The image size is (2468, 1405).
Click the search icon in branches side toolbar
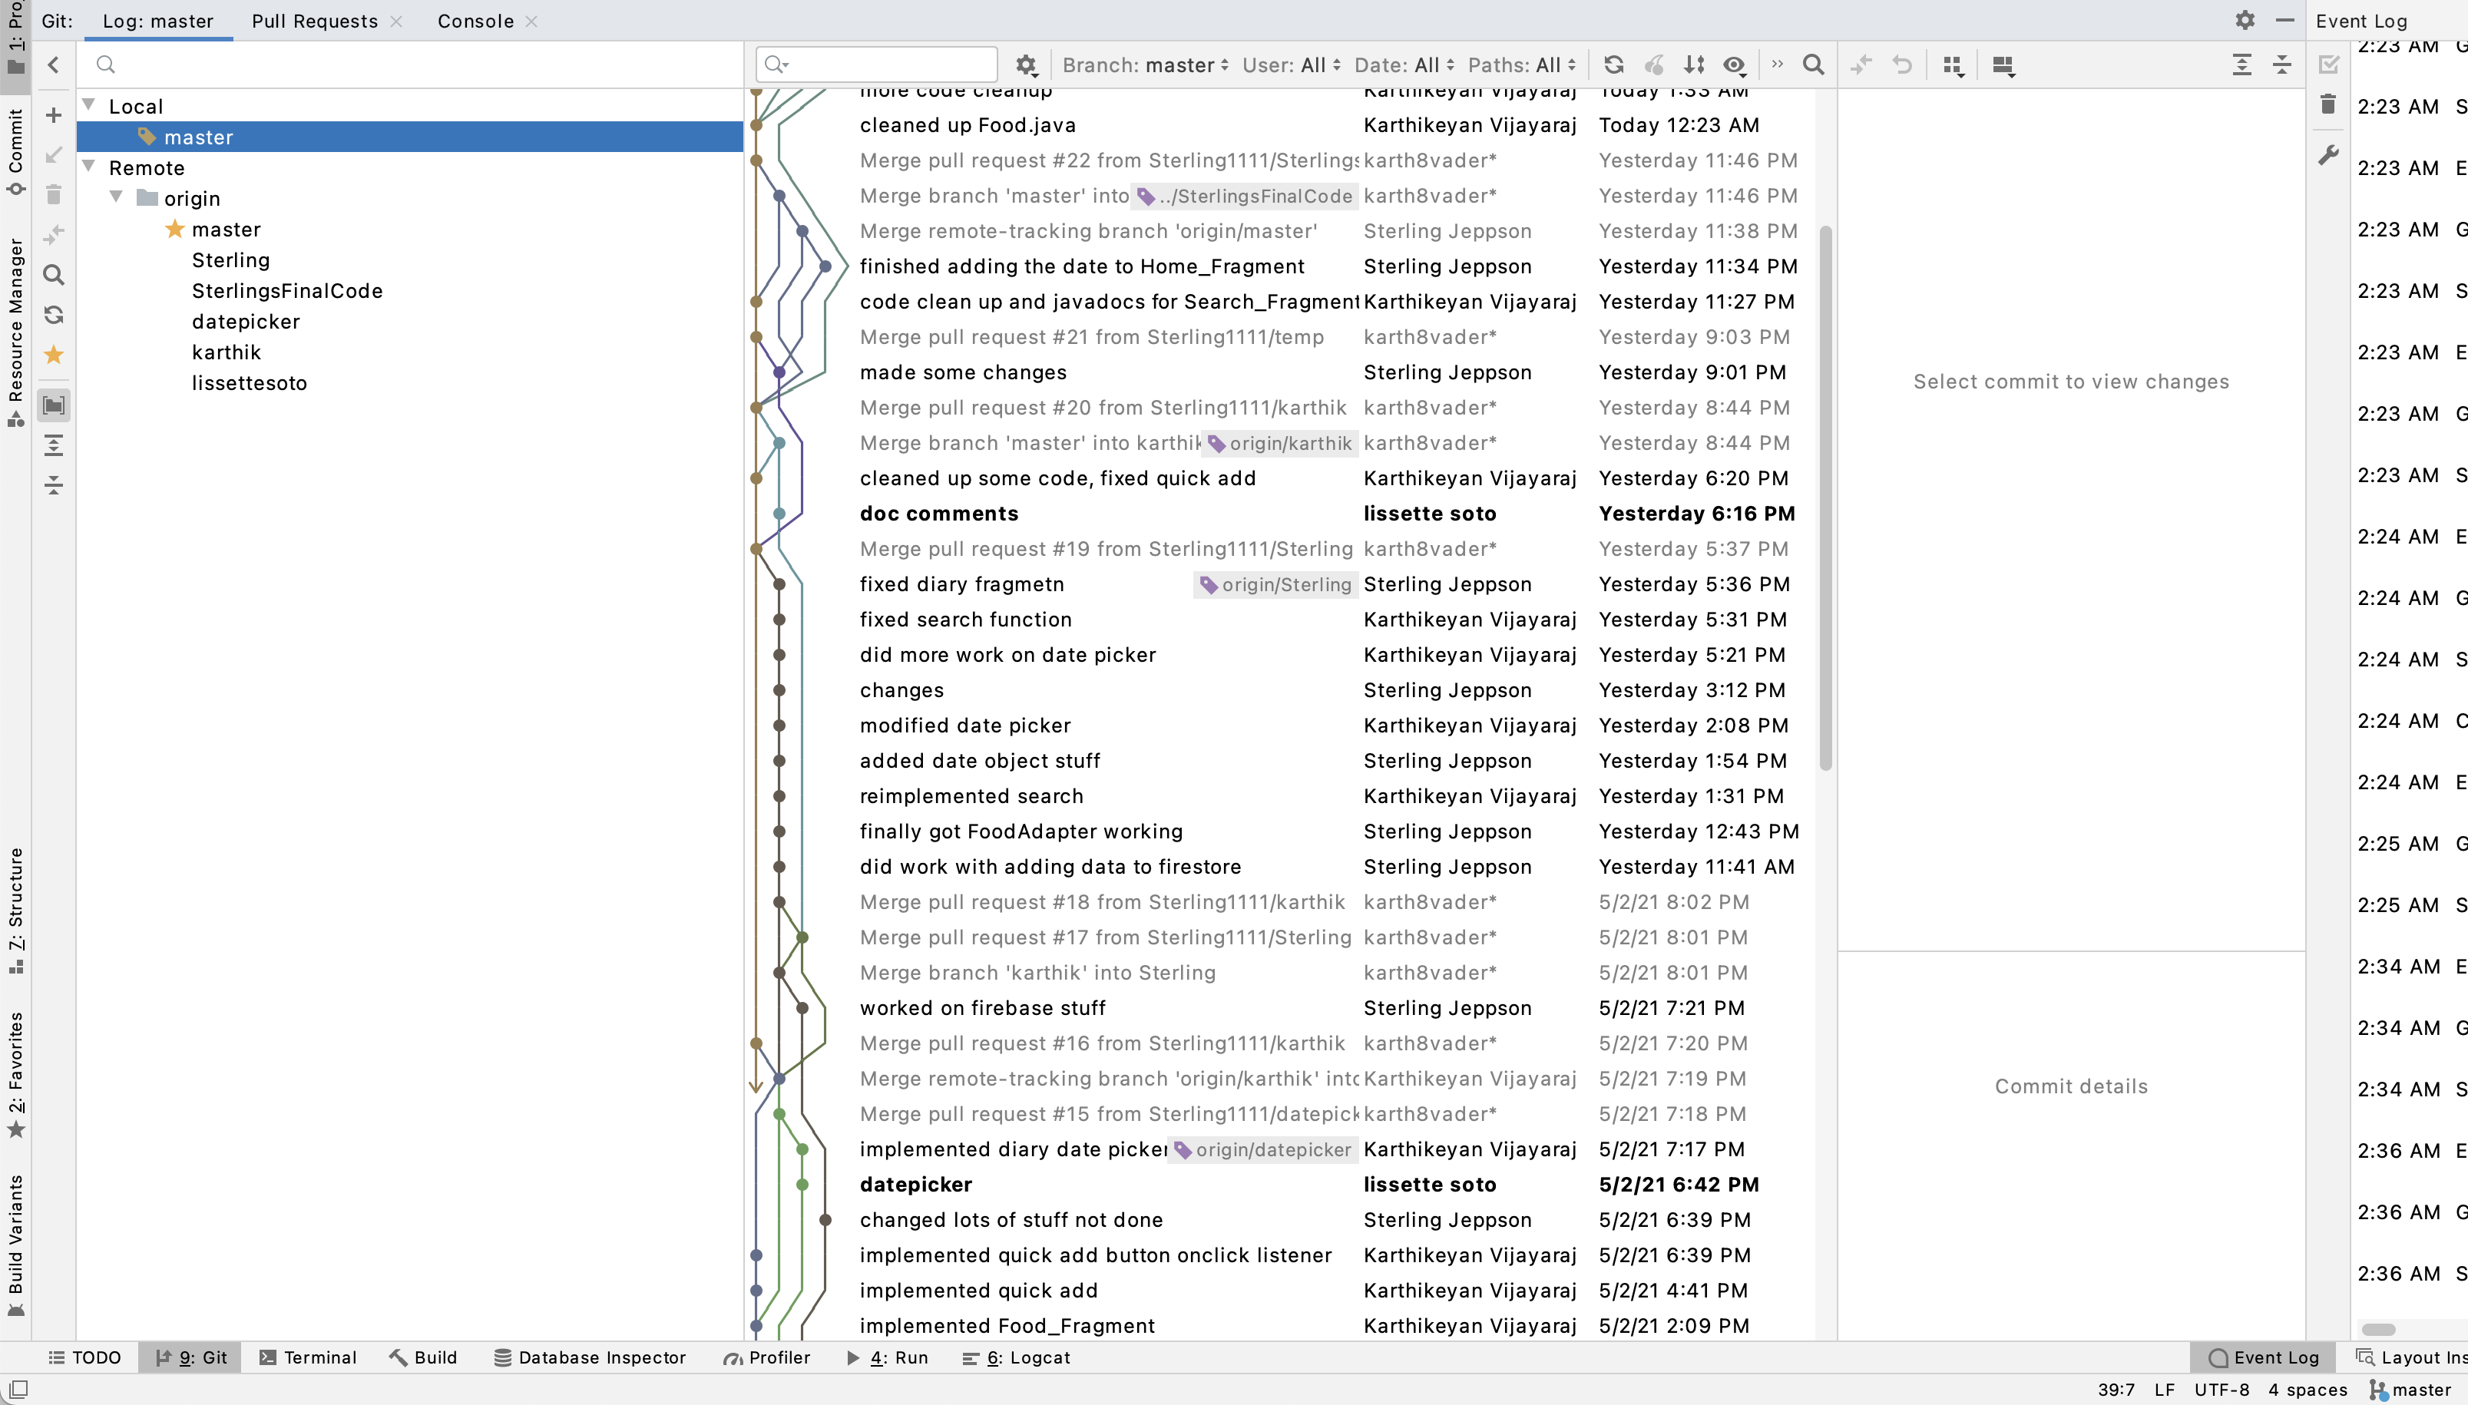[x=54, y=275]
